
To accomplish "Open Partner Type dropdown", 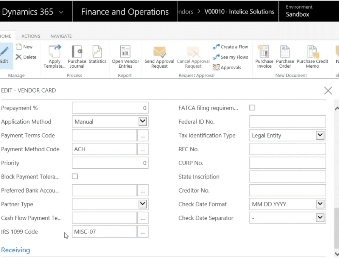I will 143,204.
